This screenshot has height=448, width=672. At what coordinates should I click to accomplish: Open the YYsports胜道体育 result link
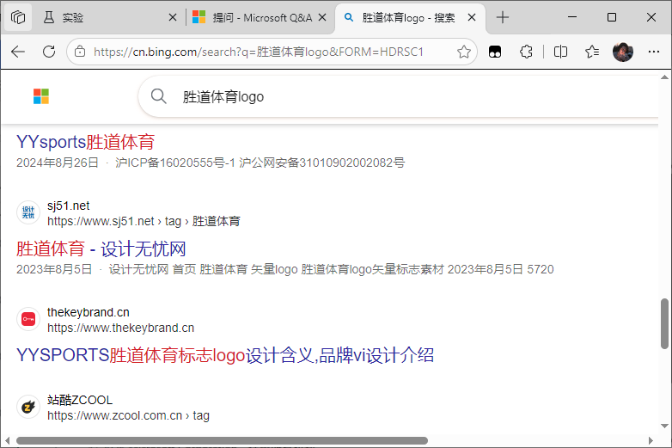(x=85, y=142)
